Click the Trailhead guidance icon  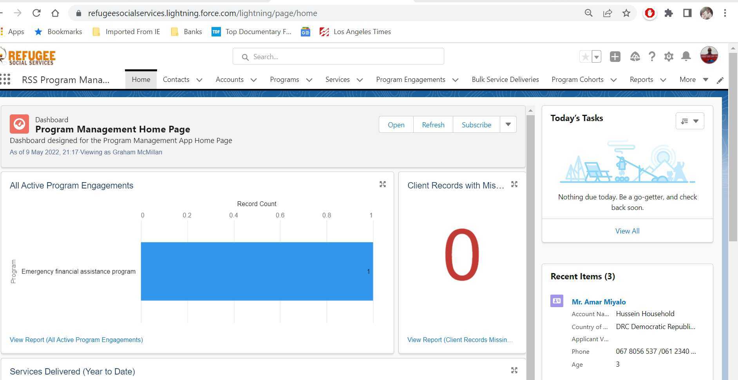[x=635, y=57]
